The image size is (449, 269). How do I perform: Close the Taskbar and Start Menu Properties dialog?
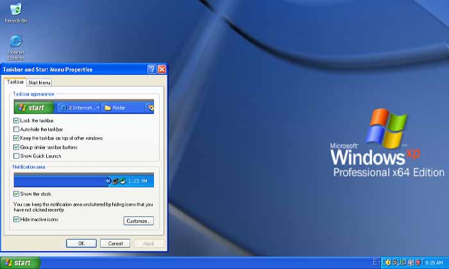162,69
